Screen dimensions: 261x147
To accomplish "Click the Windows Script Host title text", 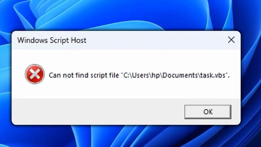I will [x=52, y=40].
